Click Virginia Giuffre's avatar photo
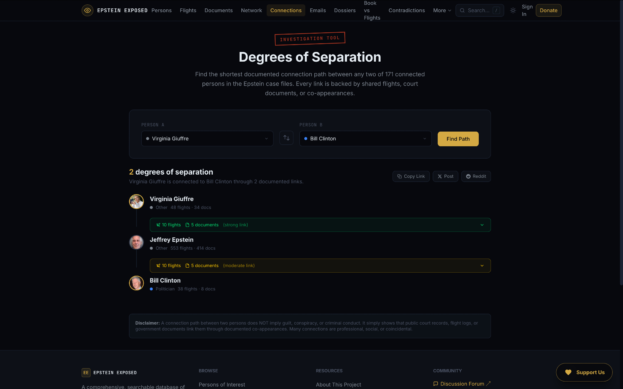 click(136, 202)
